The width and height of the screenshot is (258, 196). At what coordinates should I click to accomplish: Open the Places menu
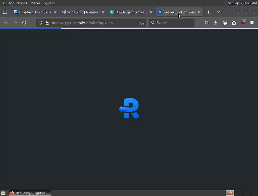36,3
